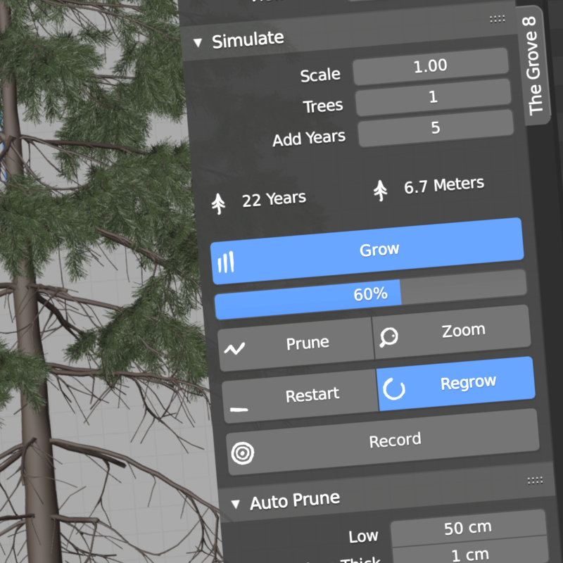
Task: Click the 60% progress bar
Action: point(371,294)
